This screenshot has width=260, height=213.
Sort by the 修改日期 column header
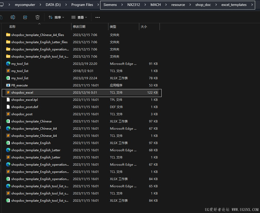79,26
